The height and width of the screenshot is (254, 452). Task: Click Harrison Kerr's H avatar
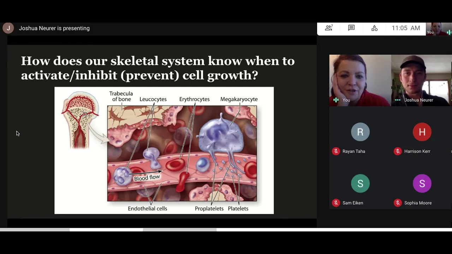click(422, 132)
